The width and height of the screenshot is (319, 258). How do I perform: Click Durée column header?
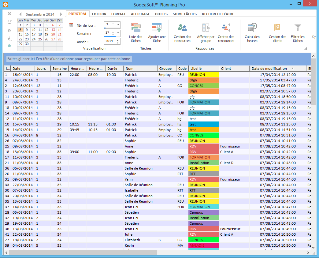tap(114, 69)
